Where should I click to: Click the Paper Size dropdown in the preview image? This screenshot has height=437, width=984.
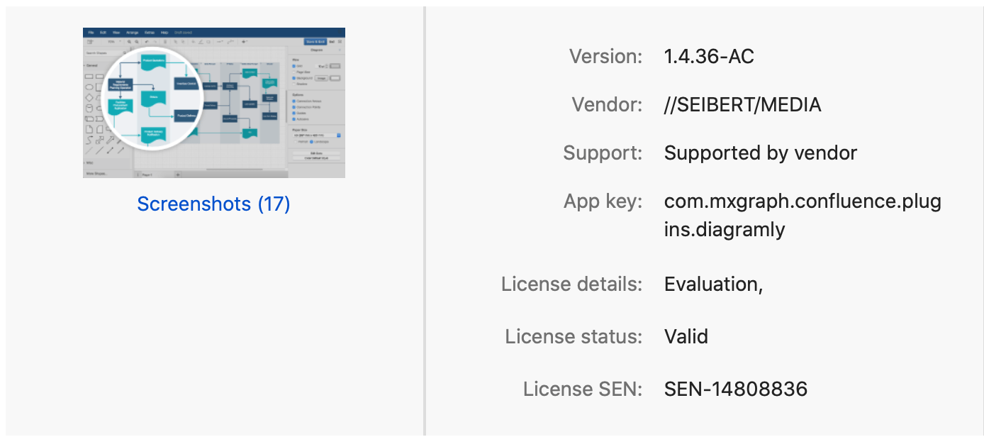317,135
